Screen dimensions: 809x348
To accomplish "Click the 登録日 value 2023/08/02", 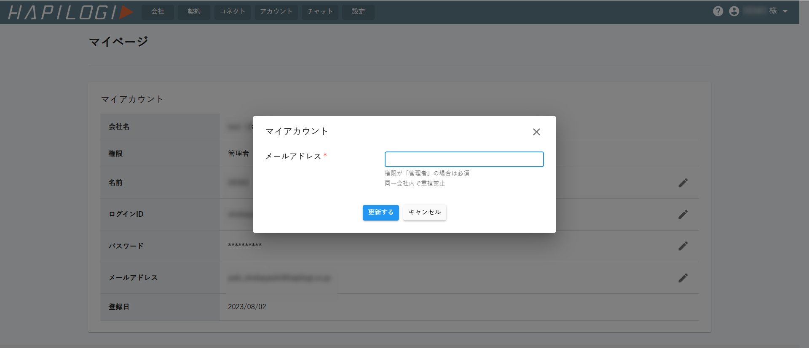I will (247, 307).
